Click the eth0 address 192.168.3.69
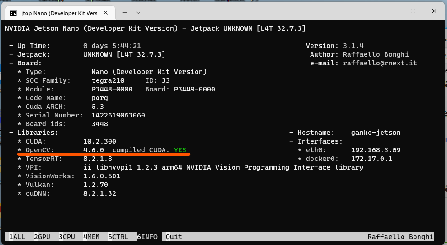Image resolution: width=447 pixels, height=245 pixels. (376, 150)
